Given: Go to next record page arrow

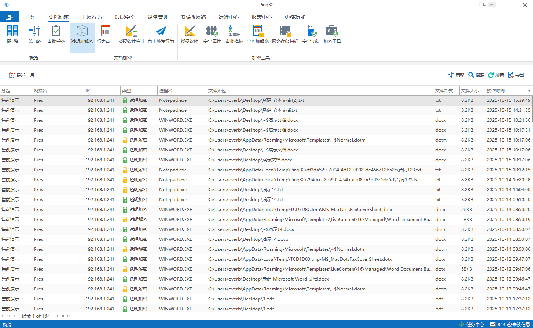Looking at the screenshot, I should [x=57, y=316].
